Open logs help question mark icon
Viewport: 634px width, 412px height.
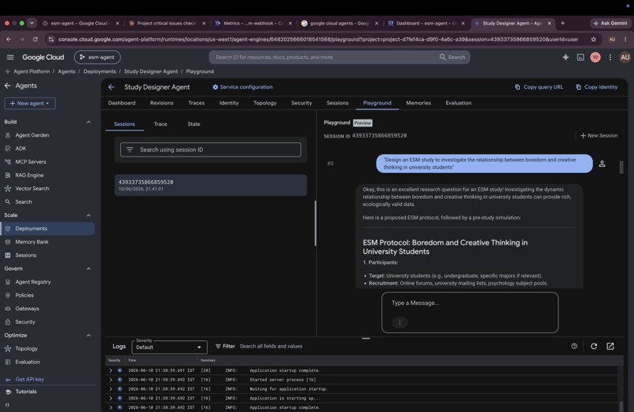tap(574, 346)
